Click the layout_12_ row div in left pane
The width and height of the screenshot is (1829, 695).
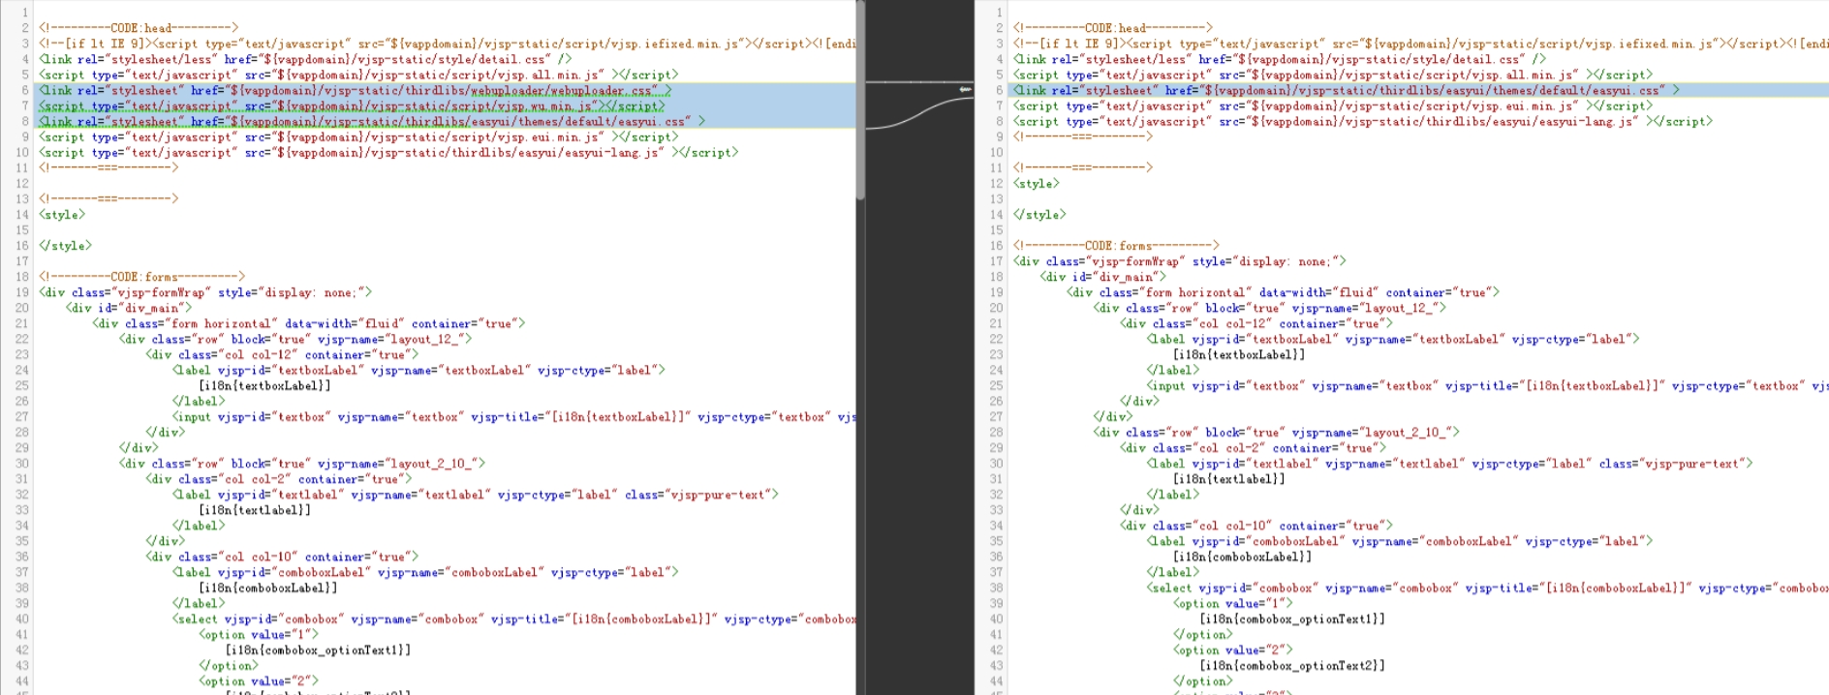[295, 339]
